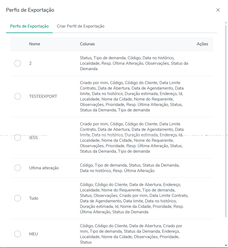This screenshot has height=248, width=228.
Task: Select the JESS profile radio button
Action: pos(17,138)
